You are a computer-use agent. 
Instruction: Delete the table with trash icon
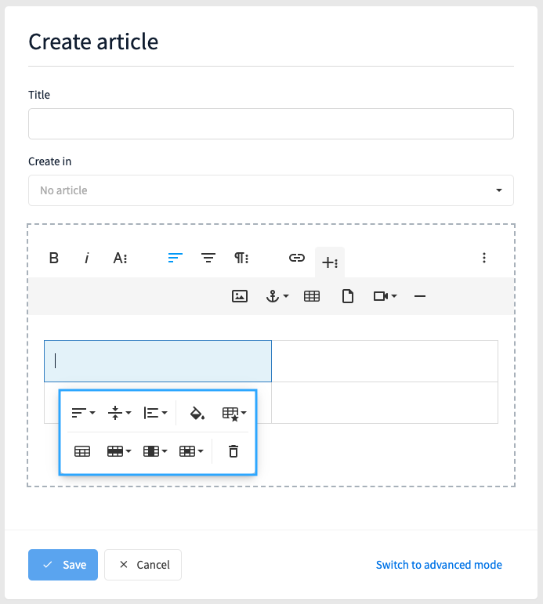233,451
